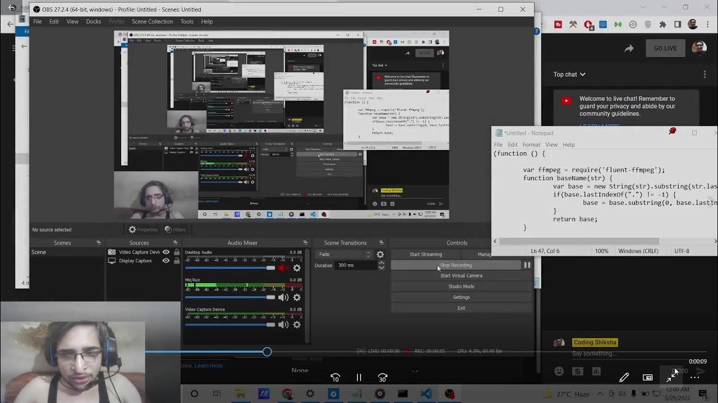The height and width of the screenshot is (403, 718).
Task: Click the video progress bar handle
Action: click(x=267, y=352)
